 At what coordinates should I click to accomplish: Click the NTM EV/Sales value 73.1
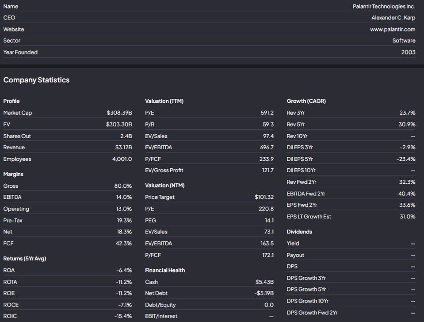click(x=269, y=232)
